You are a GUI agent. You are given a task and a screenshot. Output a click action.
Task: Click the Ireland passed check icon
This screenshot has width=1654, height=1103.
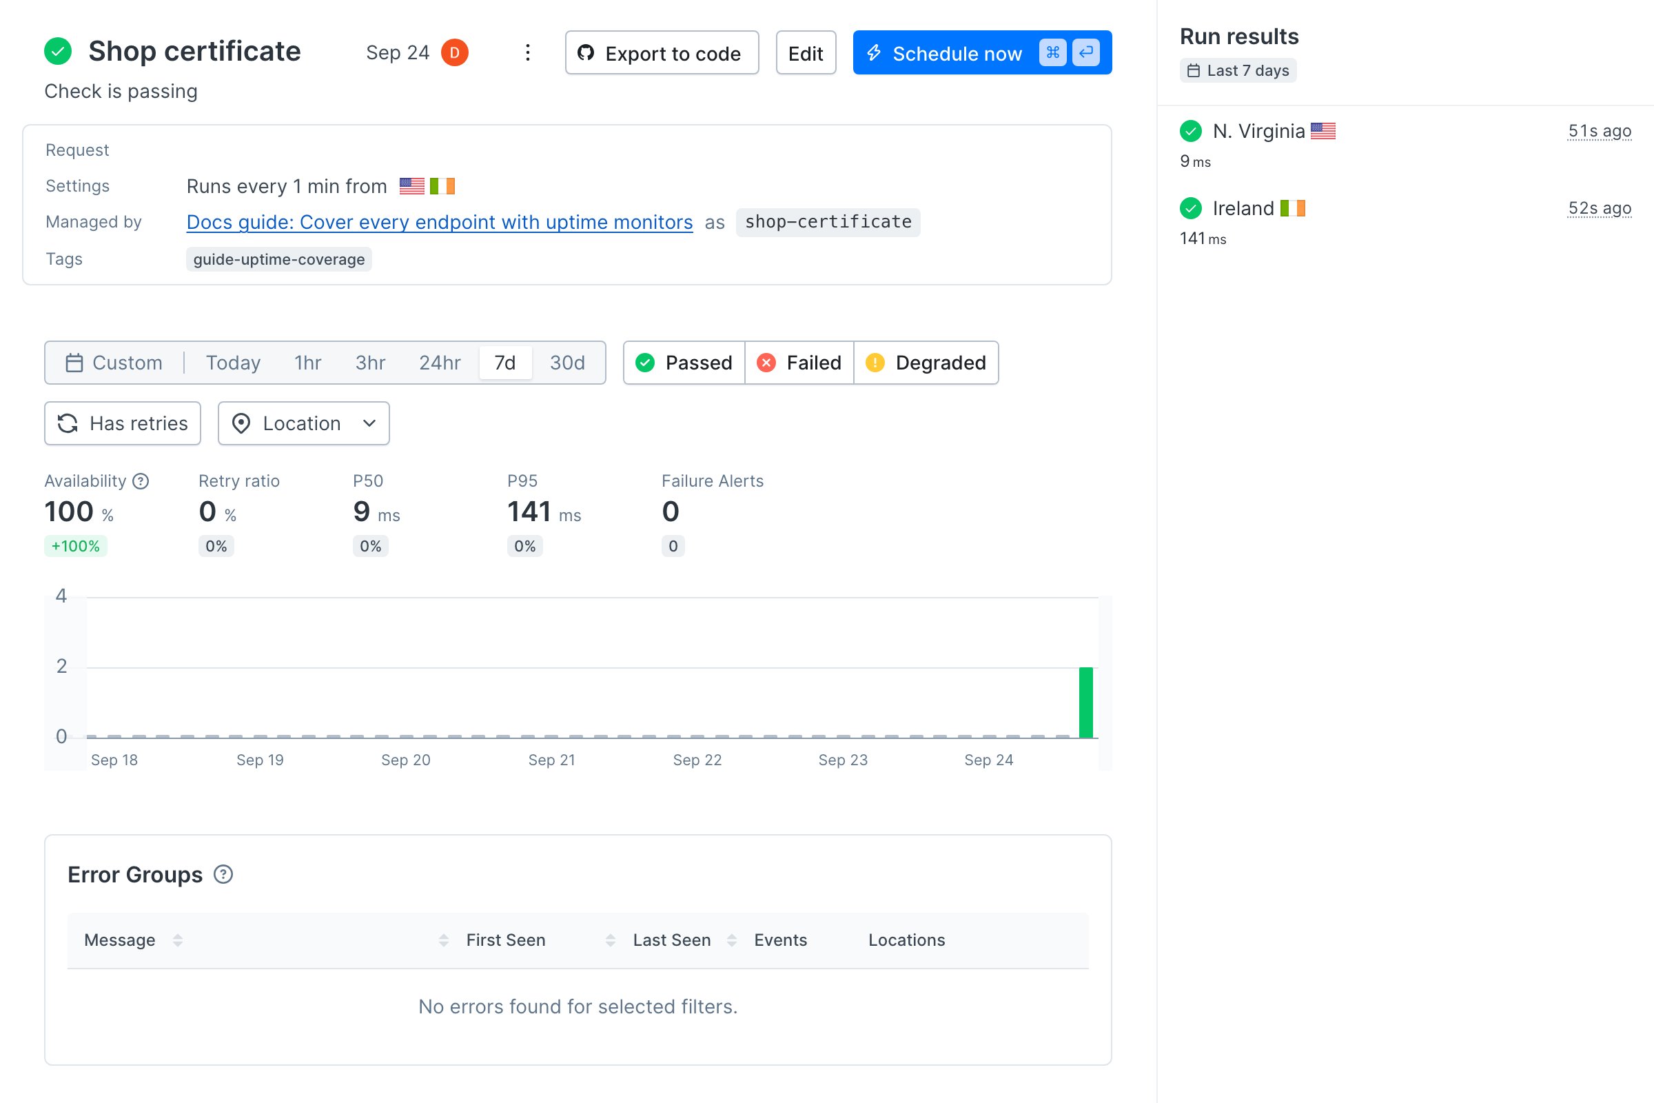pyautogui.click(x=1191, y=208)
